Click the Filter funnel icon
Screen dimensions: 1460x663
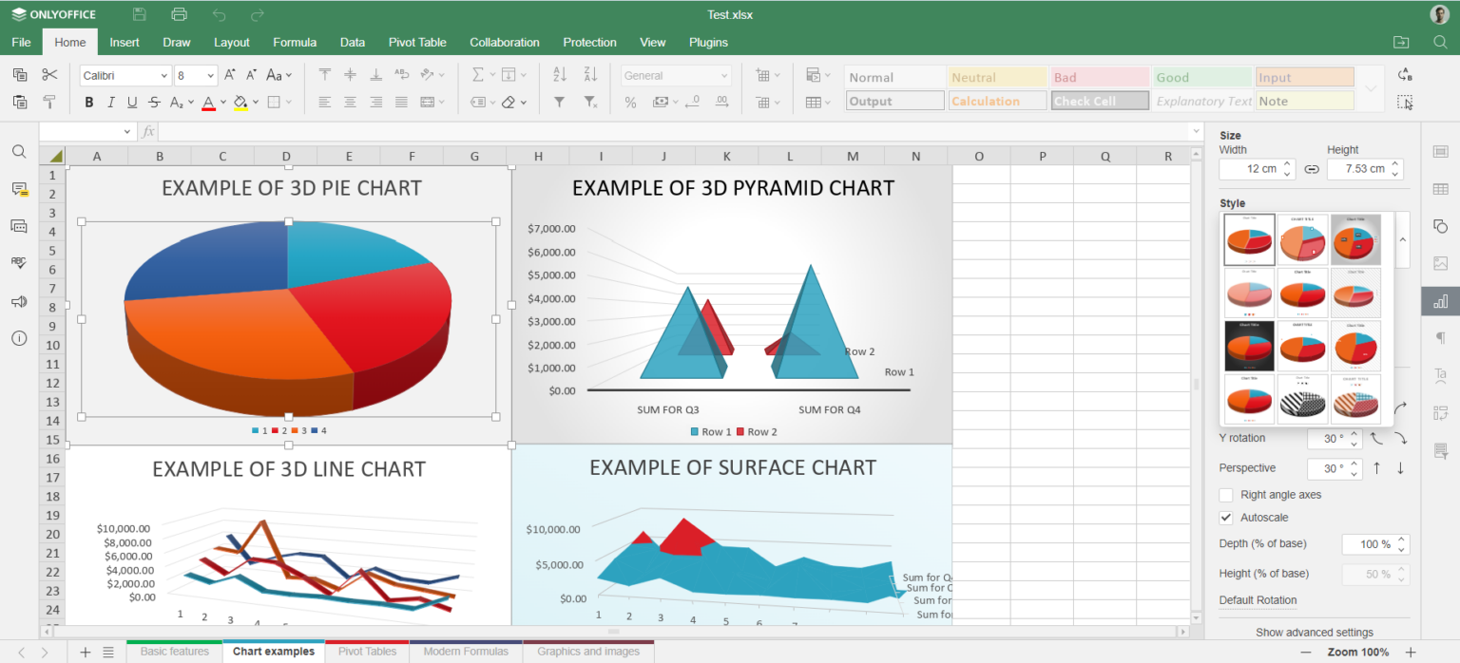560,103
